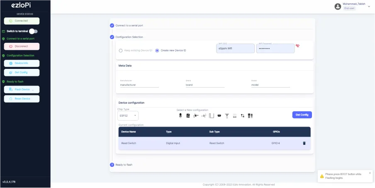
Task: Click the WiFi status icon beside password field
Action: click(298, 46)
